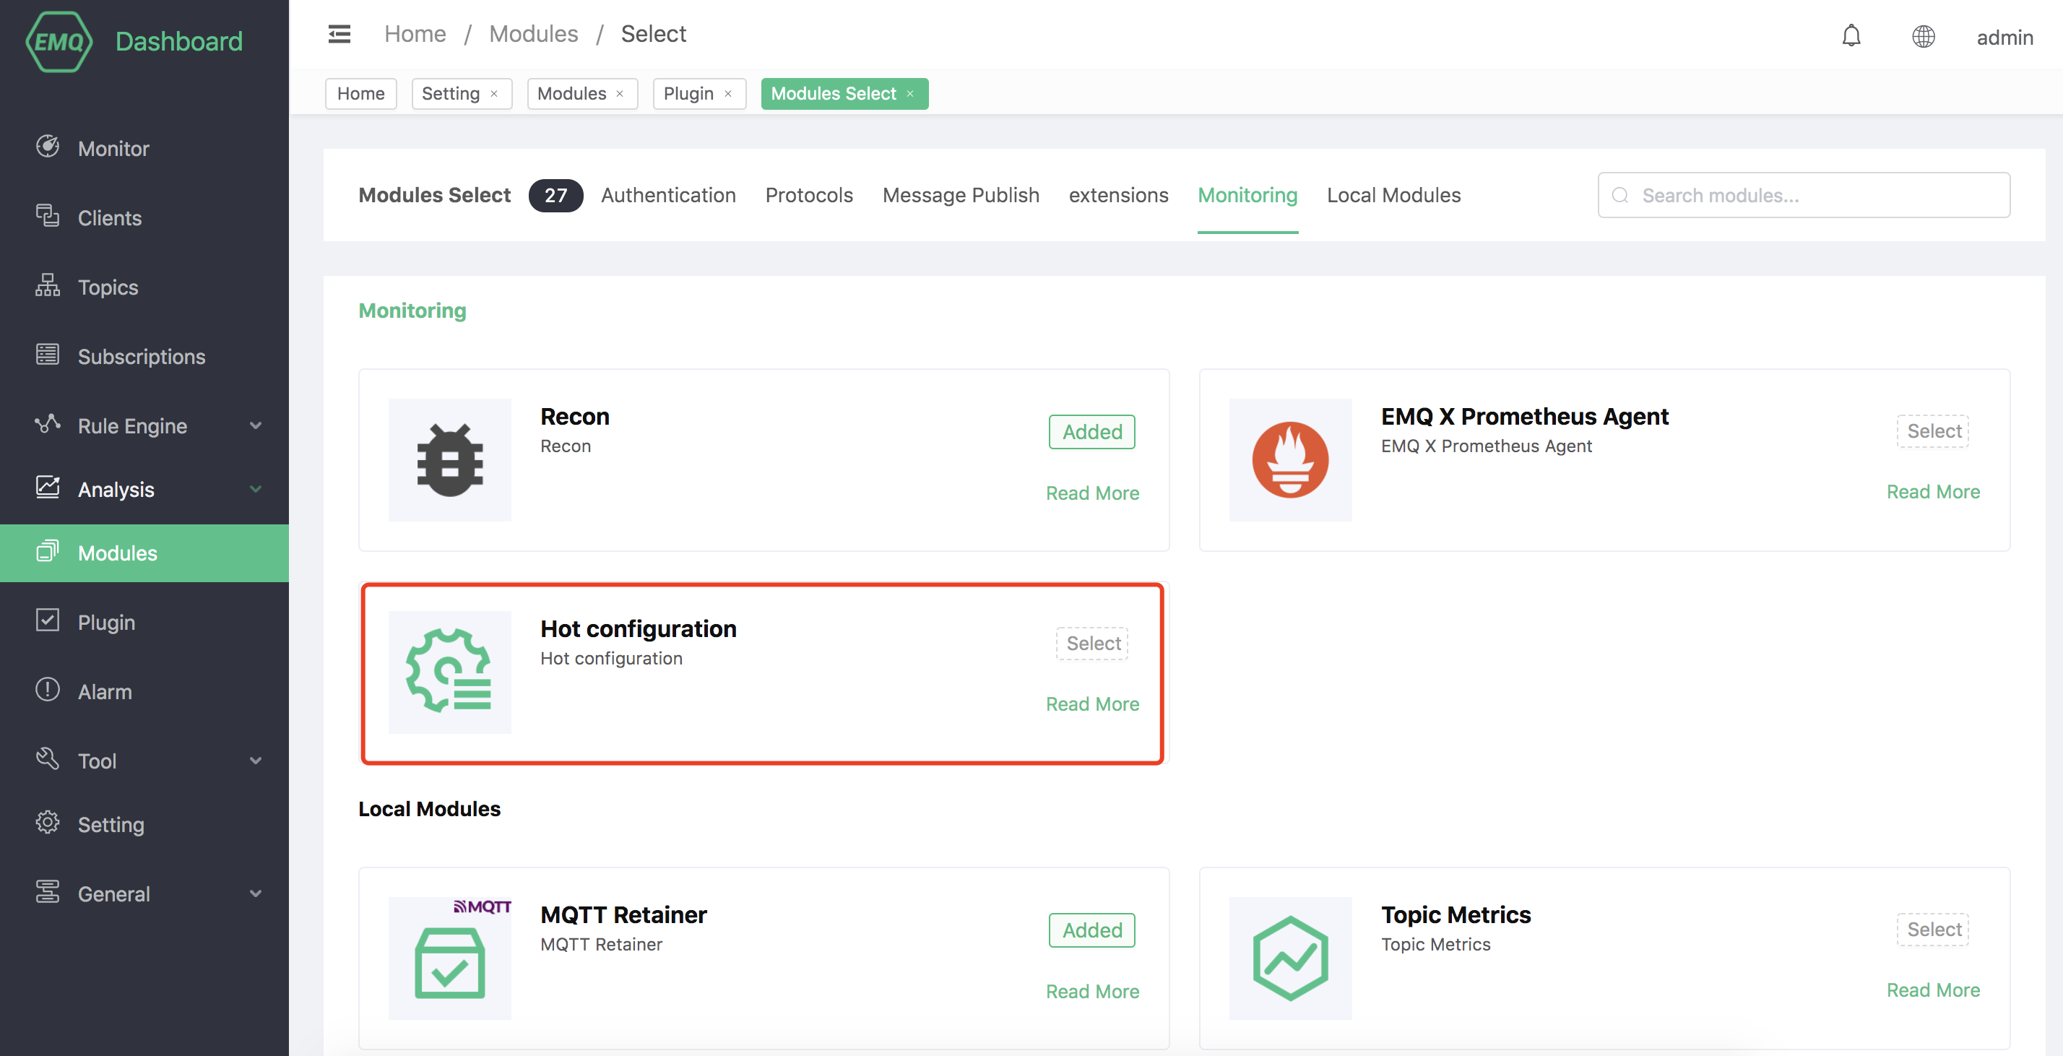The height and width of the screenshot is (1056, 2063).
Task: Click the Alarm exclamation icon
Action: pyautogui.click(x=47, y=690)
